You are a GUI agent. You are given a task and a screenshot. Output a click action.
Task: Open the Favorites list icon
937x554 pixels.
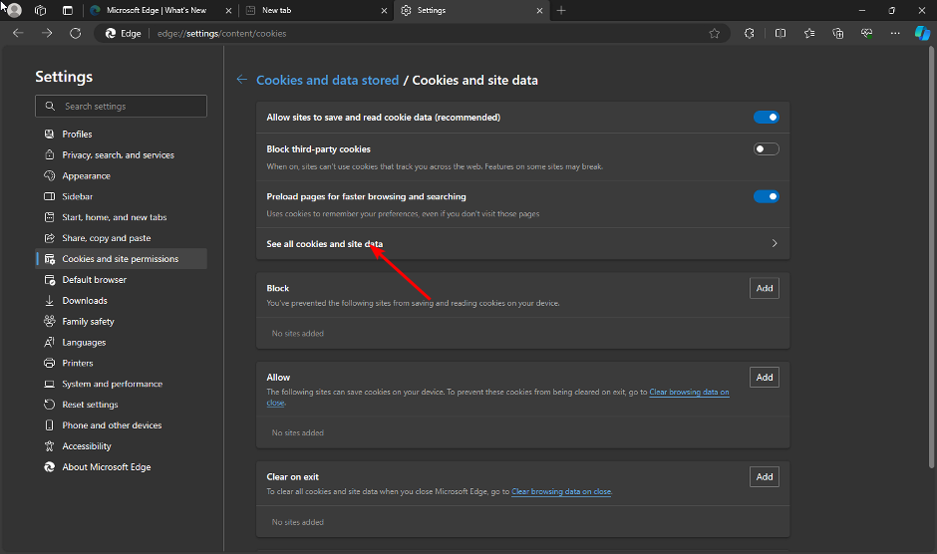(x=809, y=34)
